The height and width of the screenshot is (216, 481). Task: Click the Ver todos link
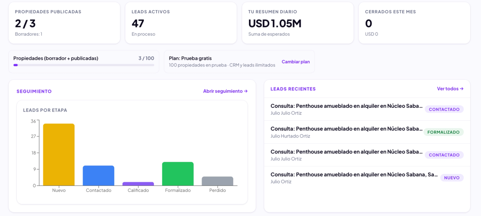click(450, 89)
